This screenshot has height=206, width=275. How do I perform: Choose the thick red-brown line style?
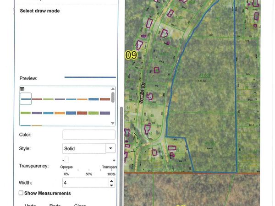click(x=82, y=113)
